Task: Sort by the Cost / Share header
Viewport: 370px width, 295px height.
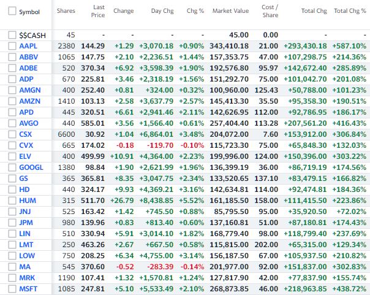Action: (269, 12)
